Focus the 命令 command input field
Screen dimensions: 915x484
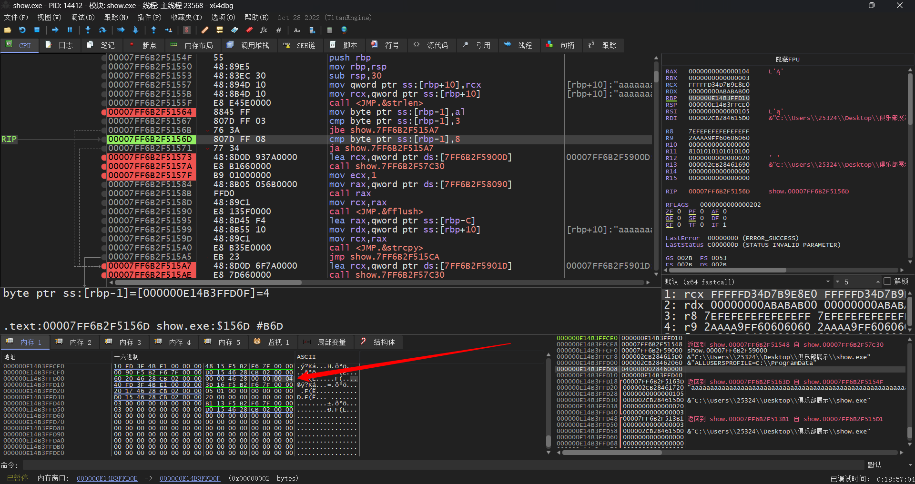[x=443, y=465]
